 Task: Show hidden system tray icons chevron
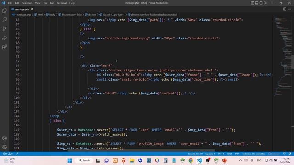[x=240, y=160]
